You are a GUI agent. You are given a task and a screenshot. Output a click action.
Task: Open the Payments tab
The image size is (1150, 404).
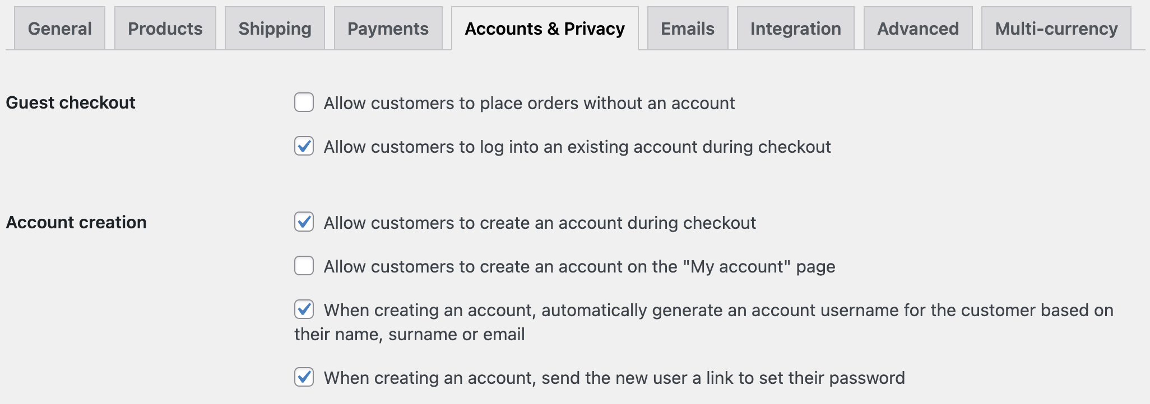tap(388, 29)
